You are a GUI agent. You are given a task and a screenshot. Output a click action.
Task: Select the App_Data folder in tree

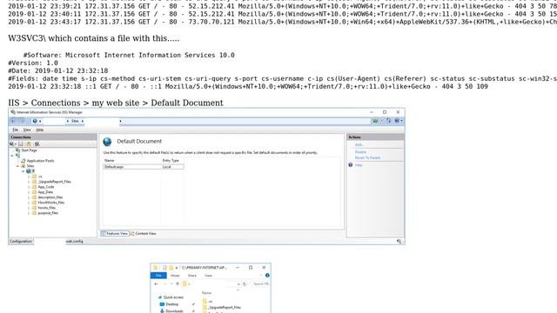pos(45,192)
